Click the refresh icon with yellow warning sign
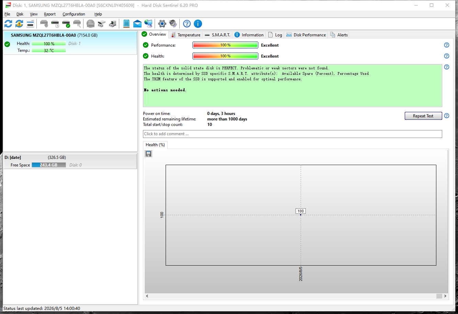 [19, 24]
